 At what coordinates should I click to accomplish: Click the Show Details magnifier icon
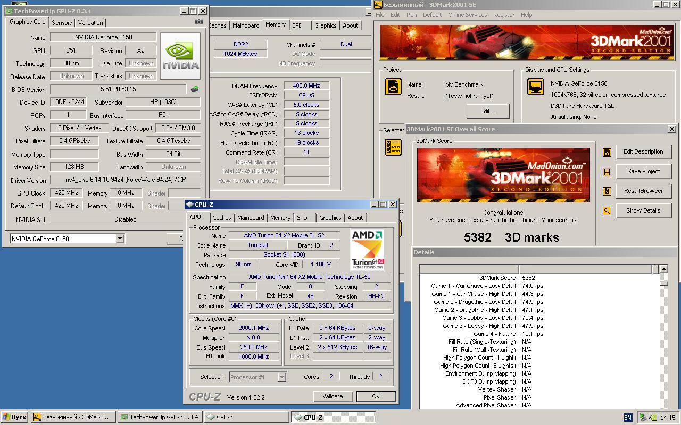(x=607, y=211)
